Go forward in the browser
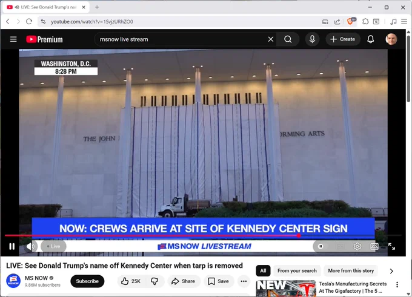 (18, 22)
